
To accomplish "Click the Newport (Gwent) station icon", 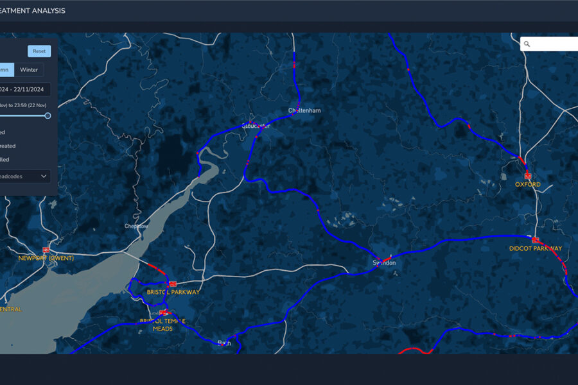I will [46, 250].
